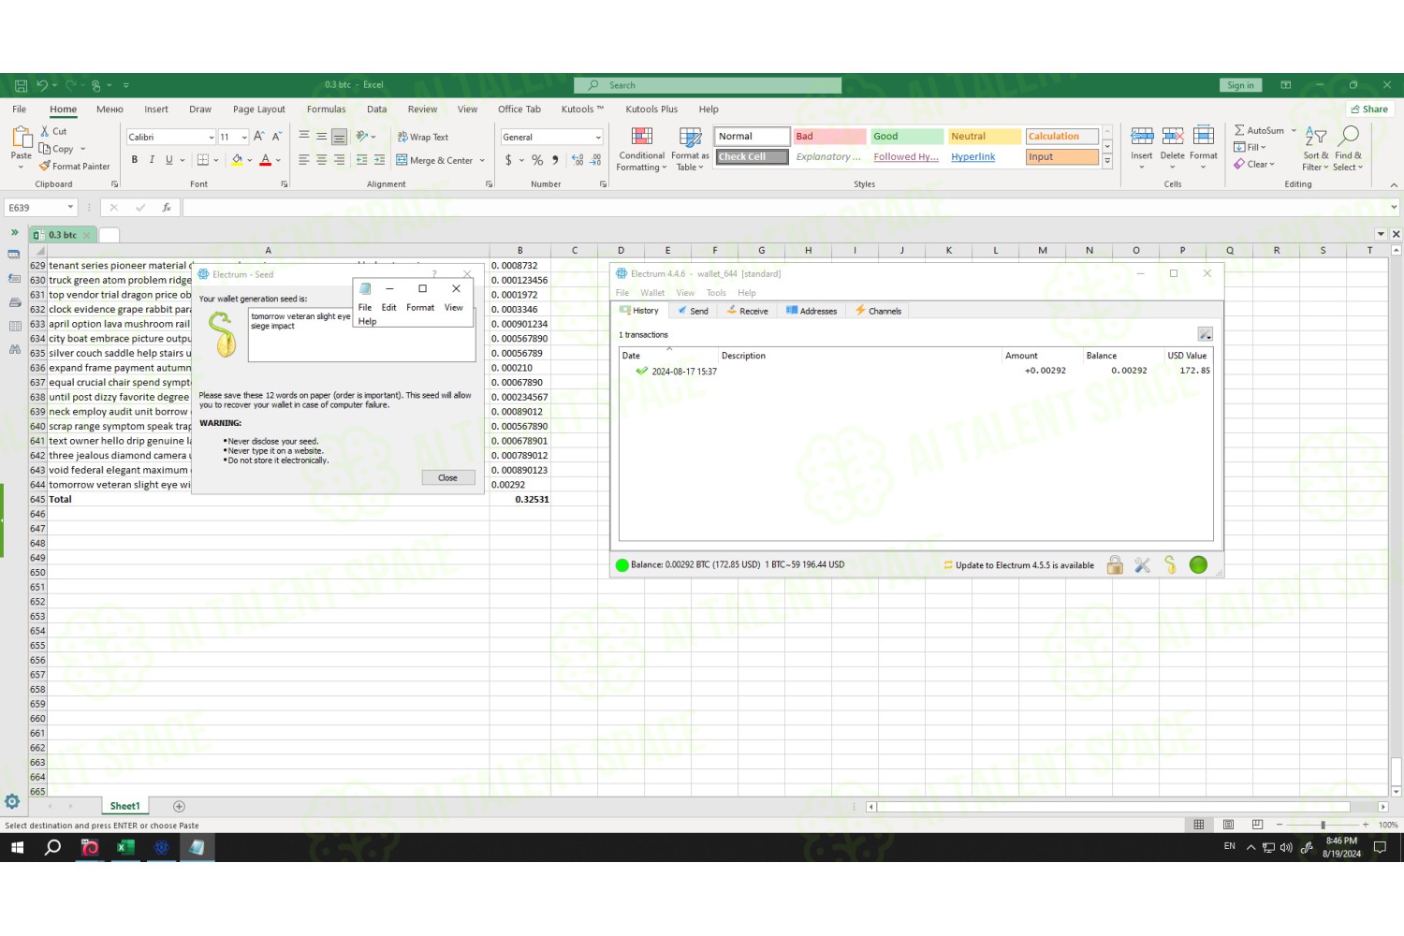Open Find & Select magnifier icon

[x=1350, y=137]
